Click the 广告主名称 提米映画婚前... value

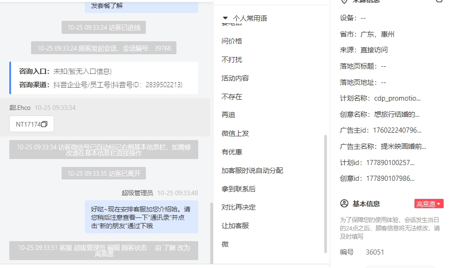pos(403,146)
